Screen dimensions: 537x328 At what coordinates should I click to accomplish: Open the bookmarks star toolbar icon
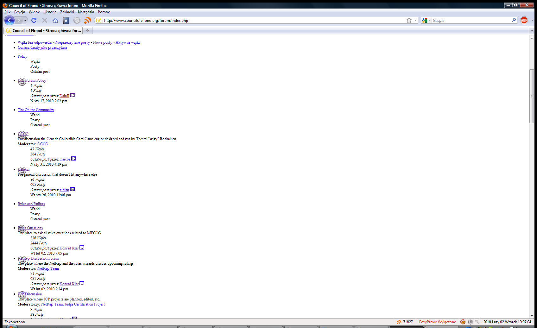(66, 20)
